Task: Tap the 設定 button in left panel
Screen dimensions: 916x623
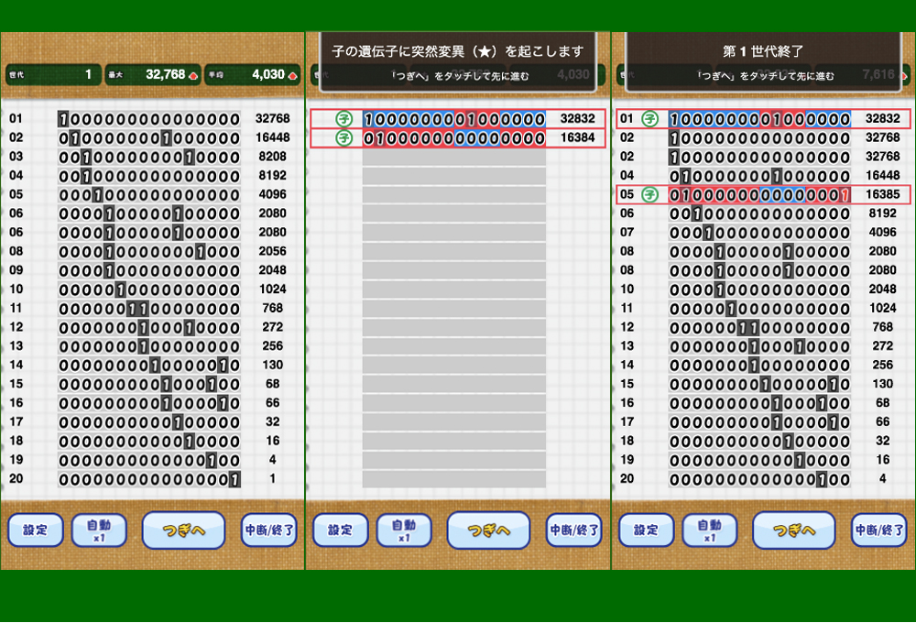Action: tap(36, 530)
